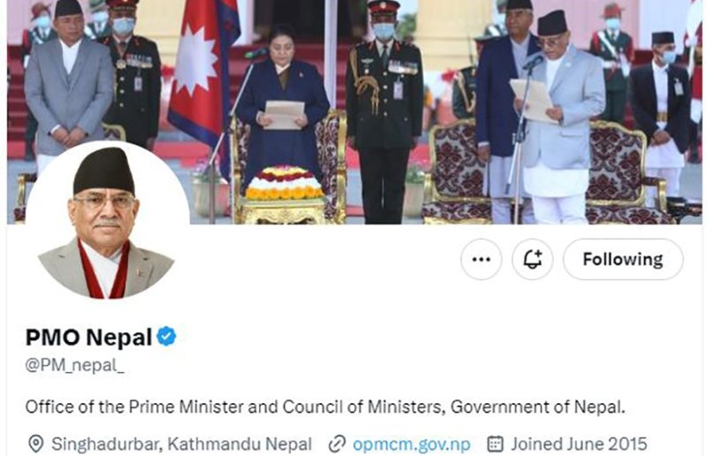The width and height of the screenshot is (707, 456).
Task: Open the three-dot more options menu
Action: click(x=481, y=259)
